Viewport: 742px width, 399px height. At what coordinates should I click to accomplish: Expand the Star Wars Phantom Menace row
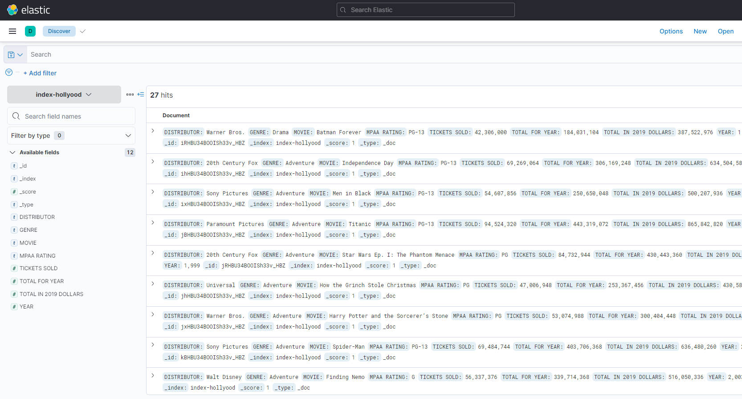(x=153, y=253)
